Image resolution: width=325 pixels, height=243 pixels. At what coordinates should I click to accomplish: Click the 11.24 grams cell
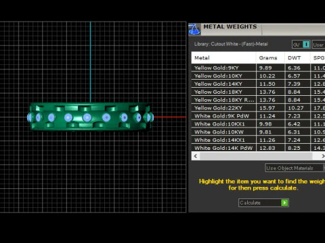270,116
